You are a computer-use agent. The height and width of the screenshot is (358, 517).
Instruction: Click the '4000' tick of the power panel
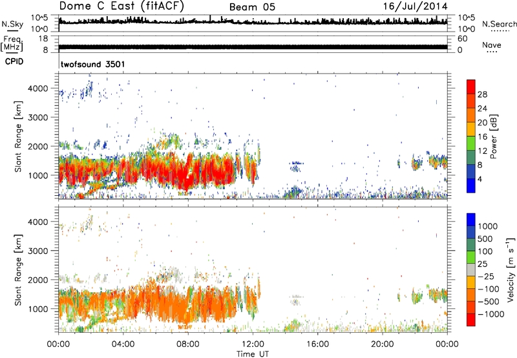(37, 89)
